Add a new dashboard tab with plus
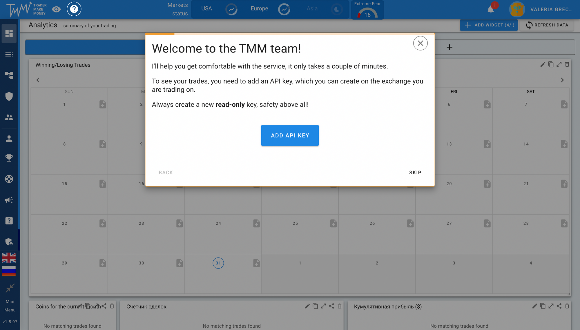The width and height of the screenshot is (580, 330). click(x=449, y=47)
